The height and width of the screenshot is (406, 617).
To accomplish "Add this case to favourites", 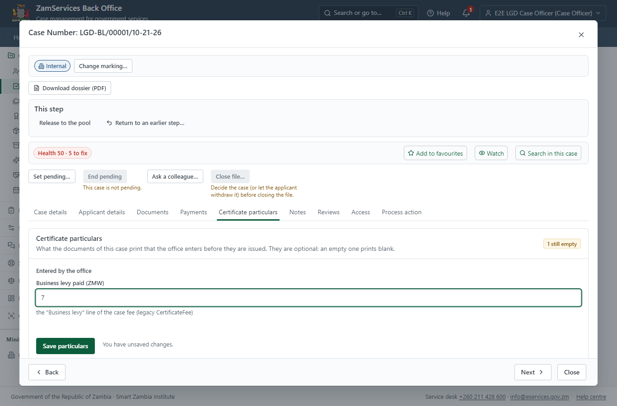I will coord(435,153).
